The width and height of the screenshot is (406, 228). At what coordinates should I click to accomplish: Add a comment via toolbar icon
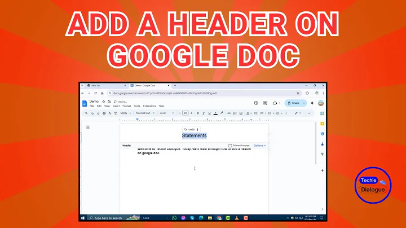235,113
